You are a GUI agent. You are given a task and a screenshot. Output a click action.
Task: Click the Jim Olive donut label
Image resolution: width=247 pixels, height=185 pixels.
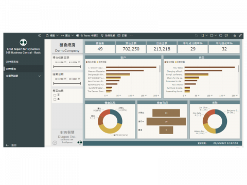pyautogui.click(x=203, y=108)
